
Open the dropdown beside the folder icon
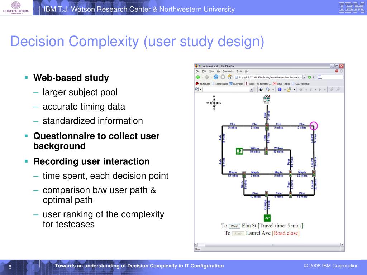(294, 89)
